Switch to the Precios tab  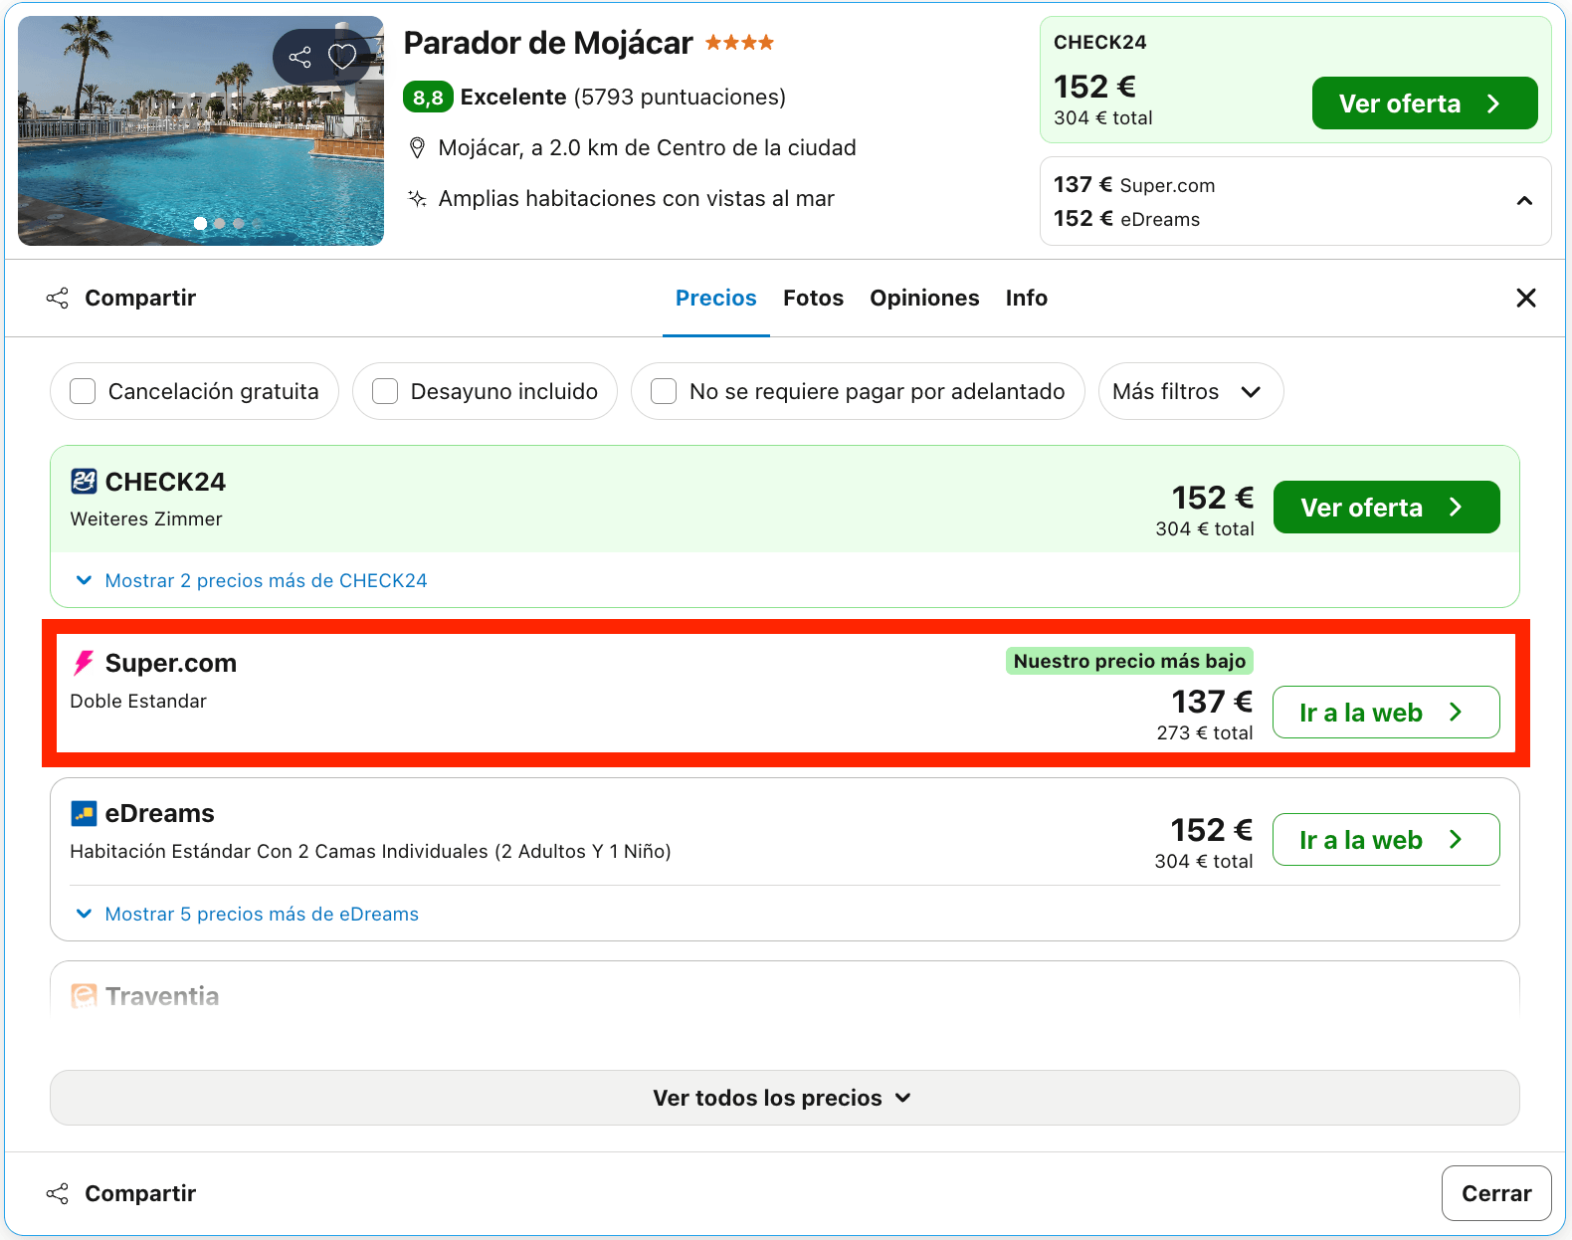716,298
